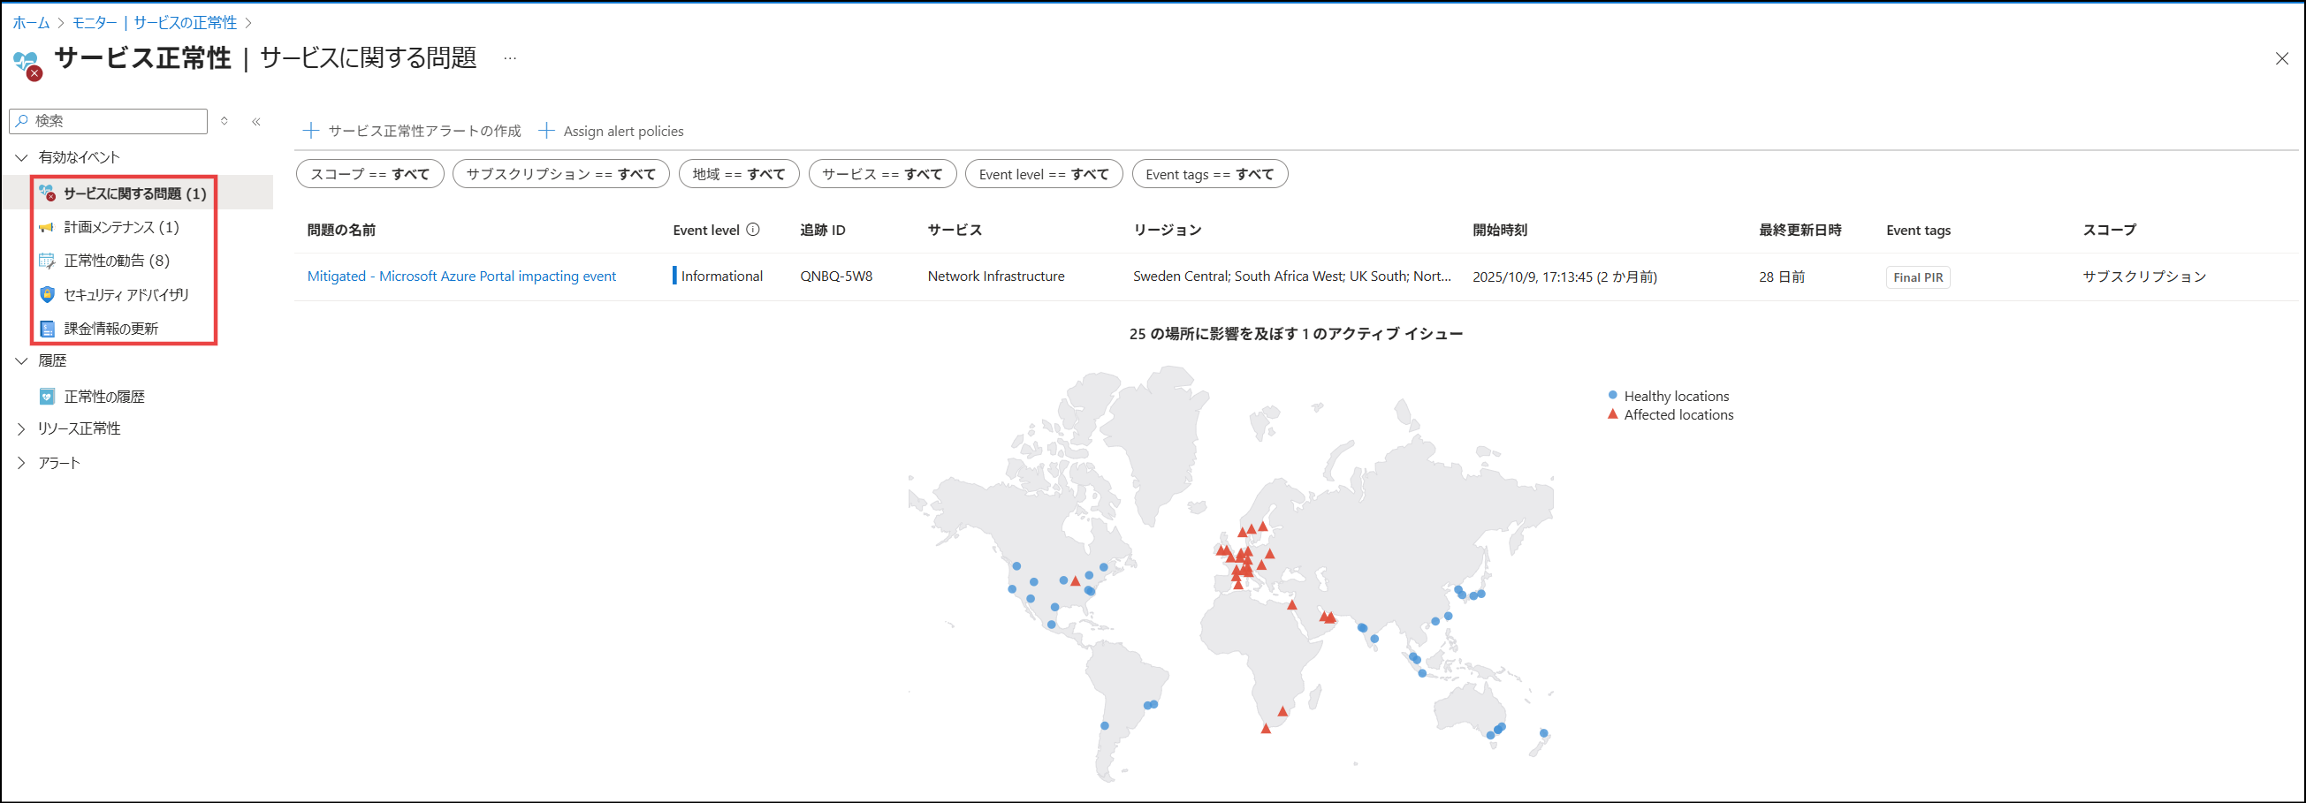
Task: Click the Service Health heart icon in title
Action: tap(27, 64)
